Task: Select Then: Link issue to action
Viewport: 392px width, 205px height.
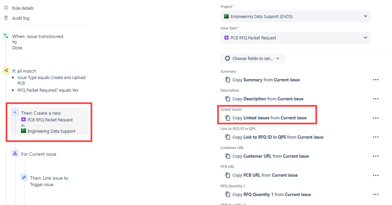Action: point(49,178)
